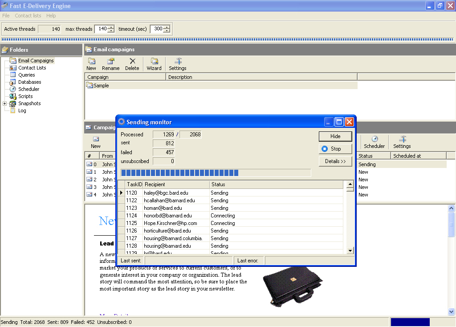Viewport: 456px width, 327px height.
Task: Click scroll down arrow of newsletter preview
Action: pyautogui.click(x=452, y=311)
